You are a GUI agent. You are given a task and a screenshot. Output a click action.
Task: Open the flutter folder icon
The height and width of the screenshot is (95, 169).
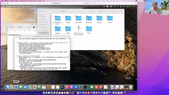[89, 29]
